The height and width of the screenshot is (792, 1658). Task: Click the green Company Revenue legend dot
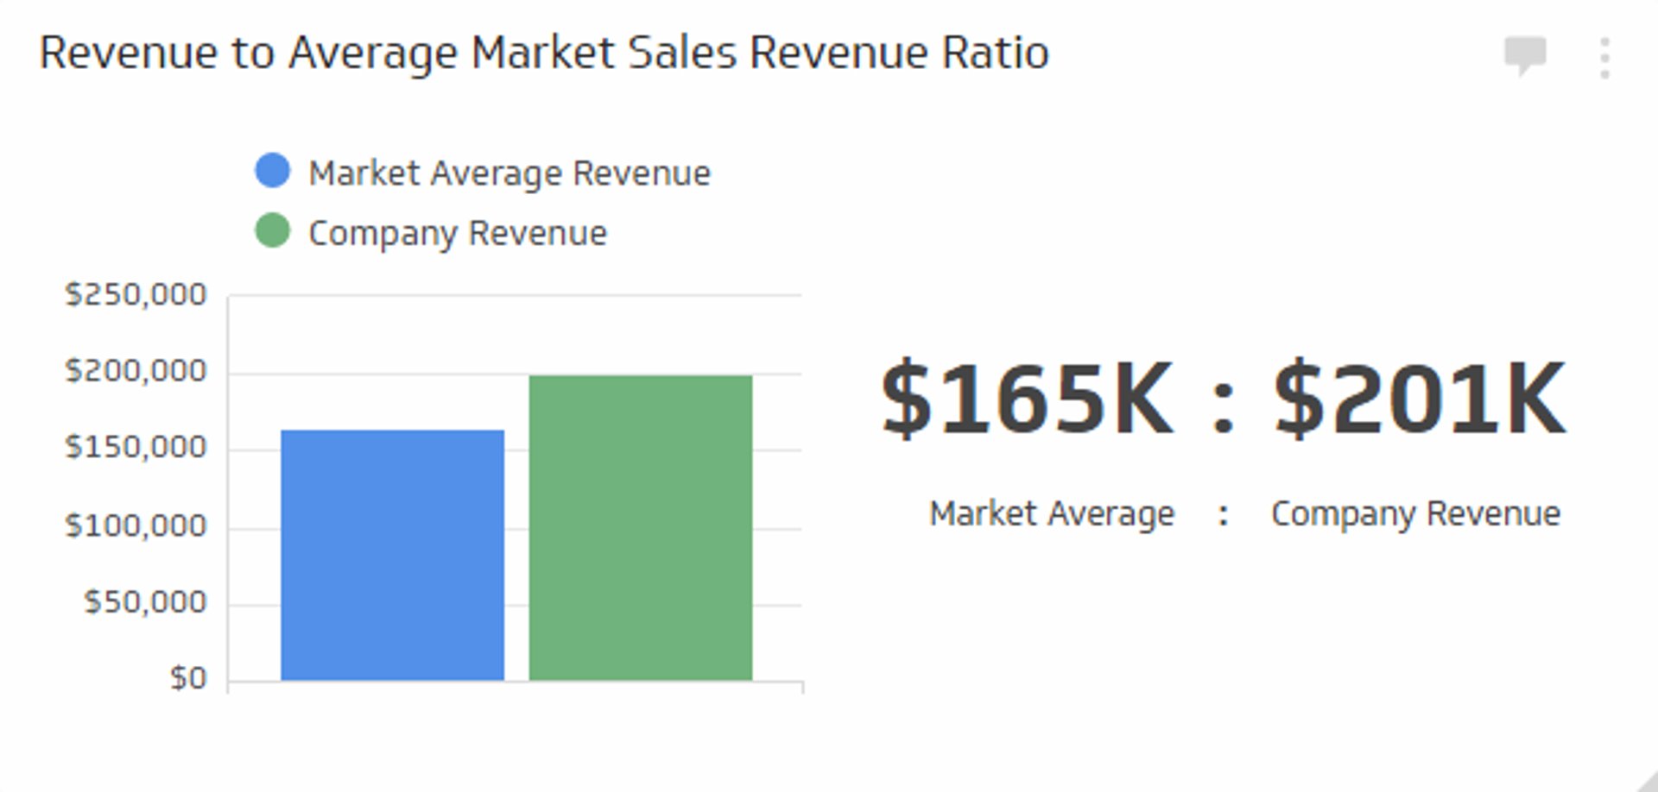[x=275, y=230]
